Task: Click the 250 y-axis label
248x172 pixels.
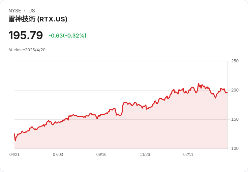Action: 235,61
